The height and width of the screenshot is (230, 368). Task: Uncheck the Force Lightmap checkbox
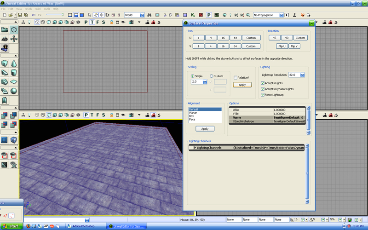pyautogui.click(x=263, y=95)
